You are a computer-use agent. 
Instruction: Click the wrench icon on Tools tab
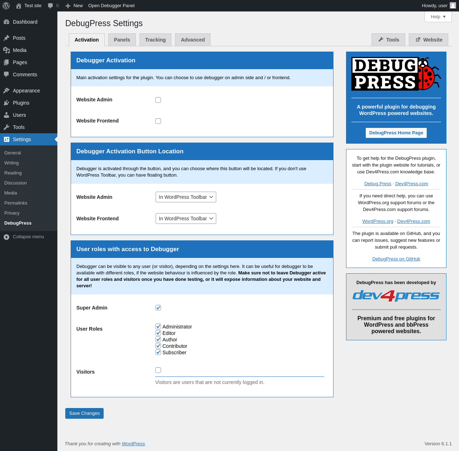pos(381,39)
